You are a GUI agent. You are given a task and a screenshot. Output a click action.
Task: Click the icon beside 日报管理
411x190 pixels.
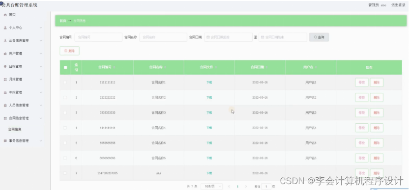5,66
